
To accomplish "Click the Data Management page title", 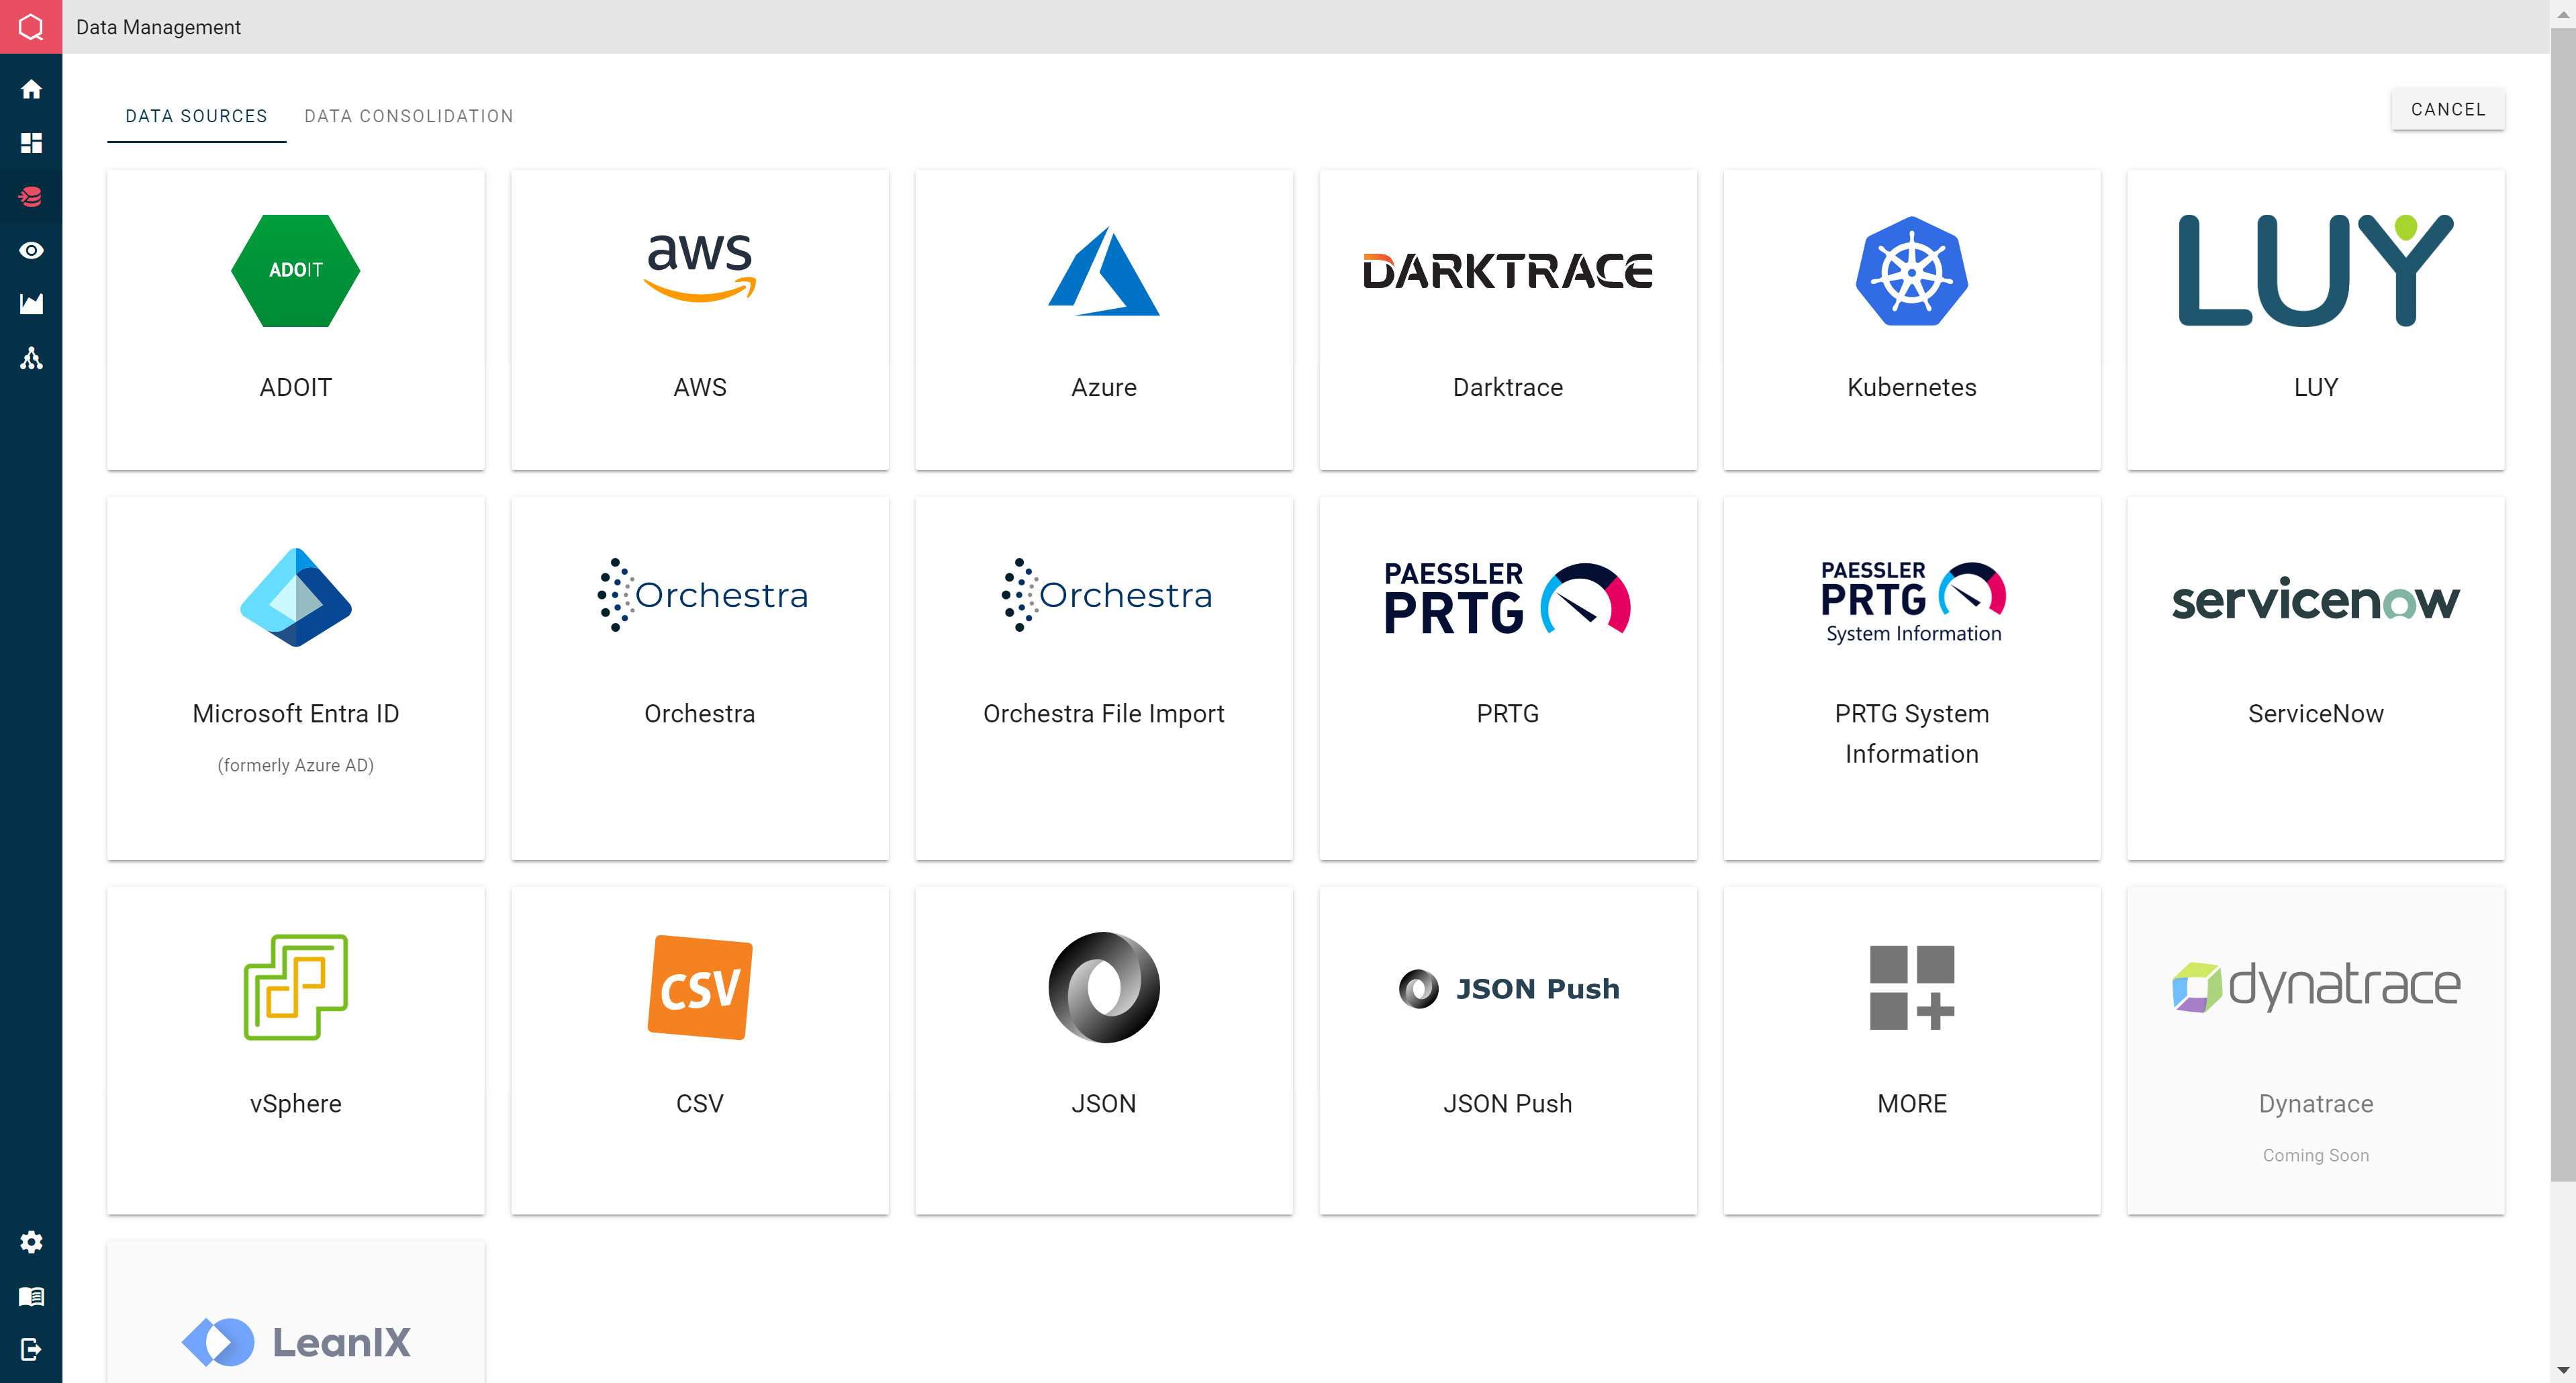I will coord(159,27).
